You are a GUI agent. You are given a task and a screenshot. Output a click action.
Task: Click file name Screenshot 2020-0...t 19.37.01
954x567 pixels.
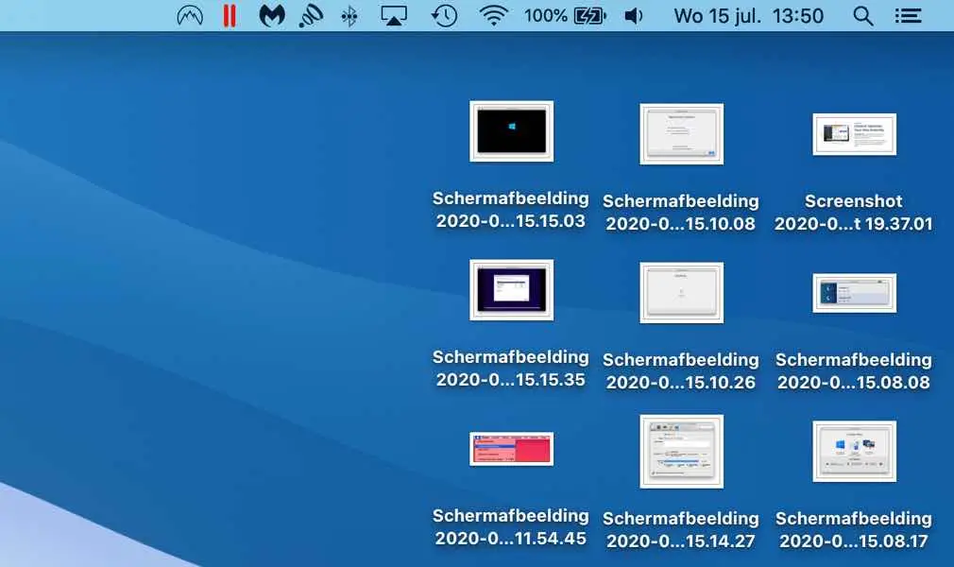pos(853,213)
